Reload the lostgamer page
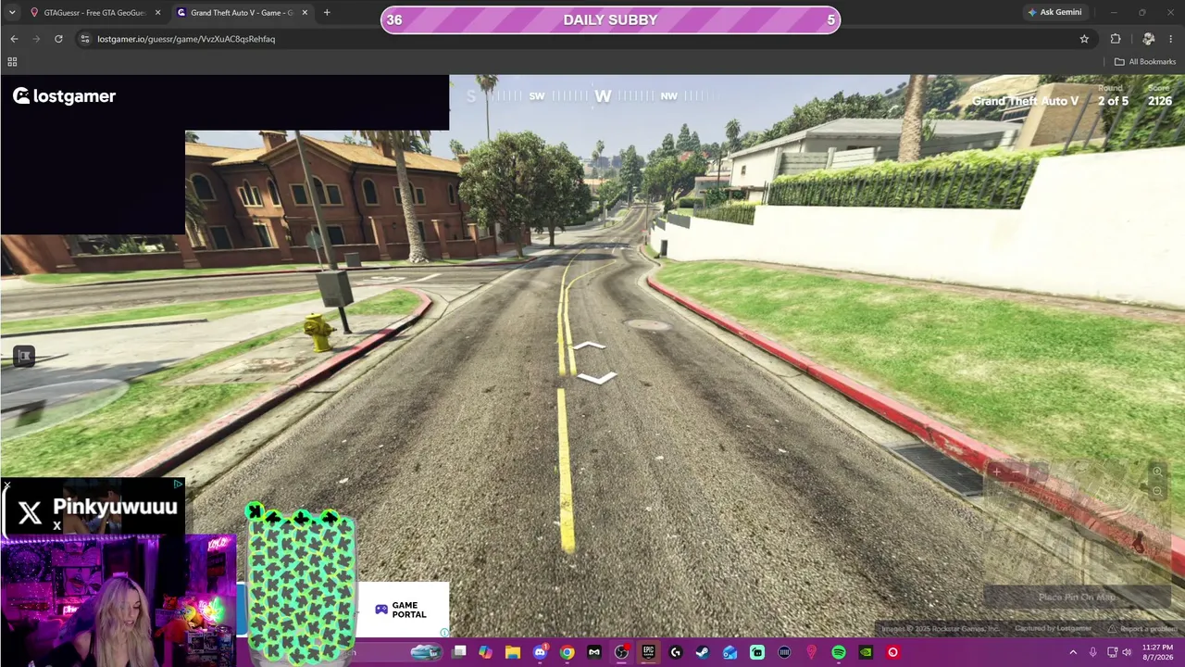 pyautogui.click(x=58, y=39)
